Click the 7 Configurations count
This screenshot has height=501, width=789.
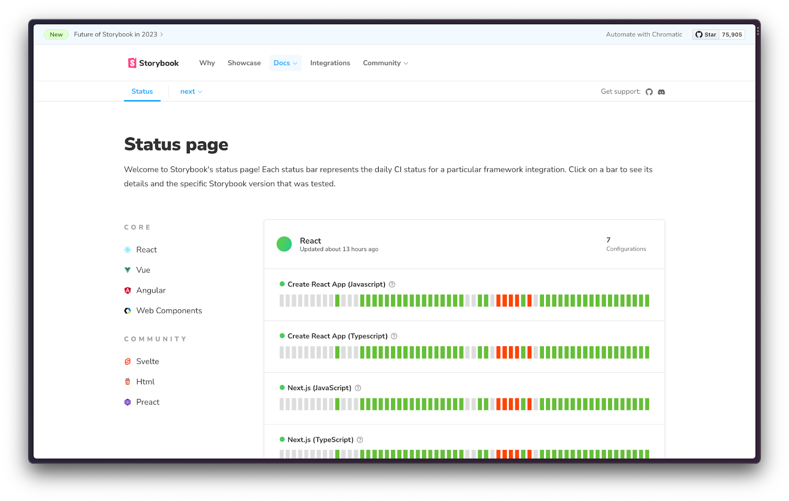[x=626, y=244]
